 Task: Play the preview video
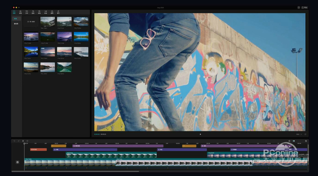click(x=200, y=134)
